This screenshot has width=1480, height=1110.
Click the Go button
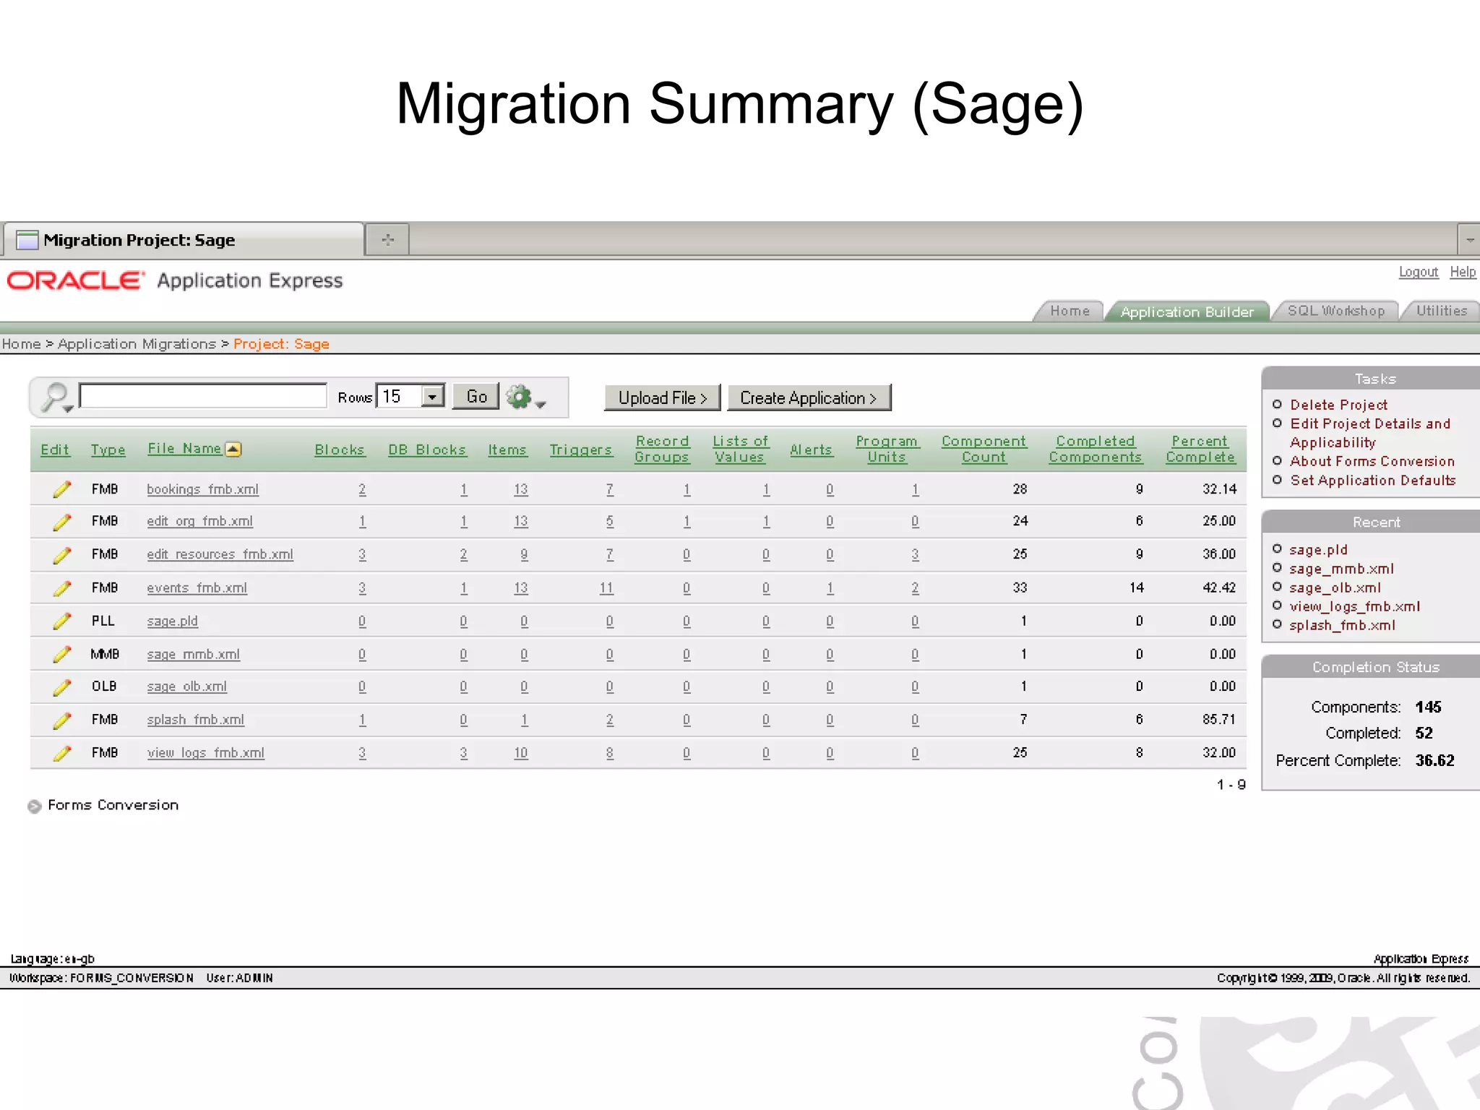point(476,397)
